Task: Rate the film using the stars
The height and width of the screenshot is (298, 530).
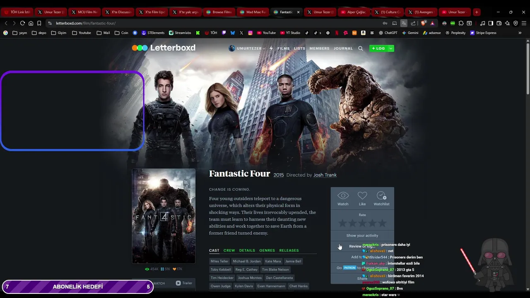Action: tap(362, 223)
